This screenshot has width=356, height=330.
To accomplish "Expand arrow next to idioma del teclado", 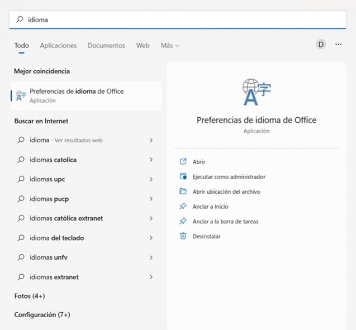I will coord(151,238).
